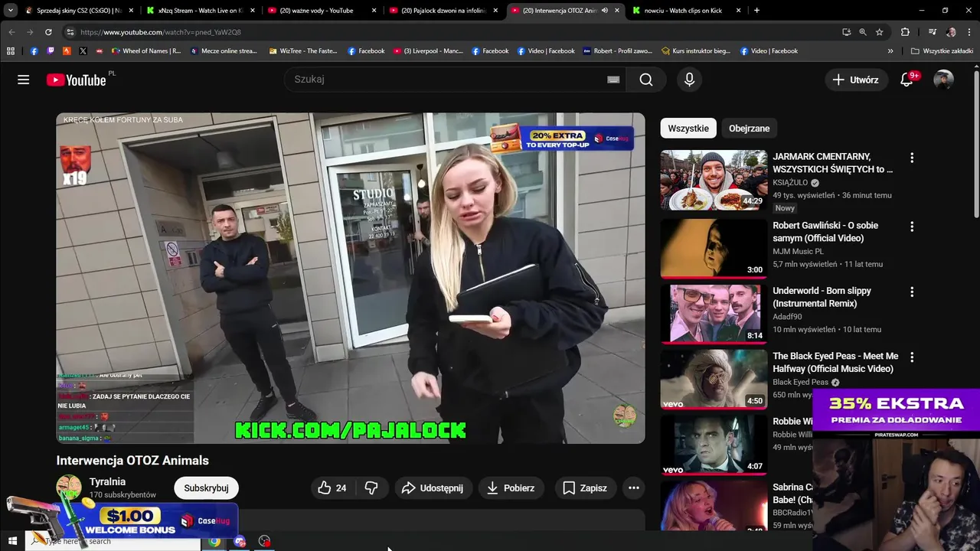Like the video with thumbs up

coord(332,487)
